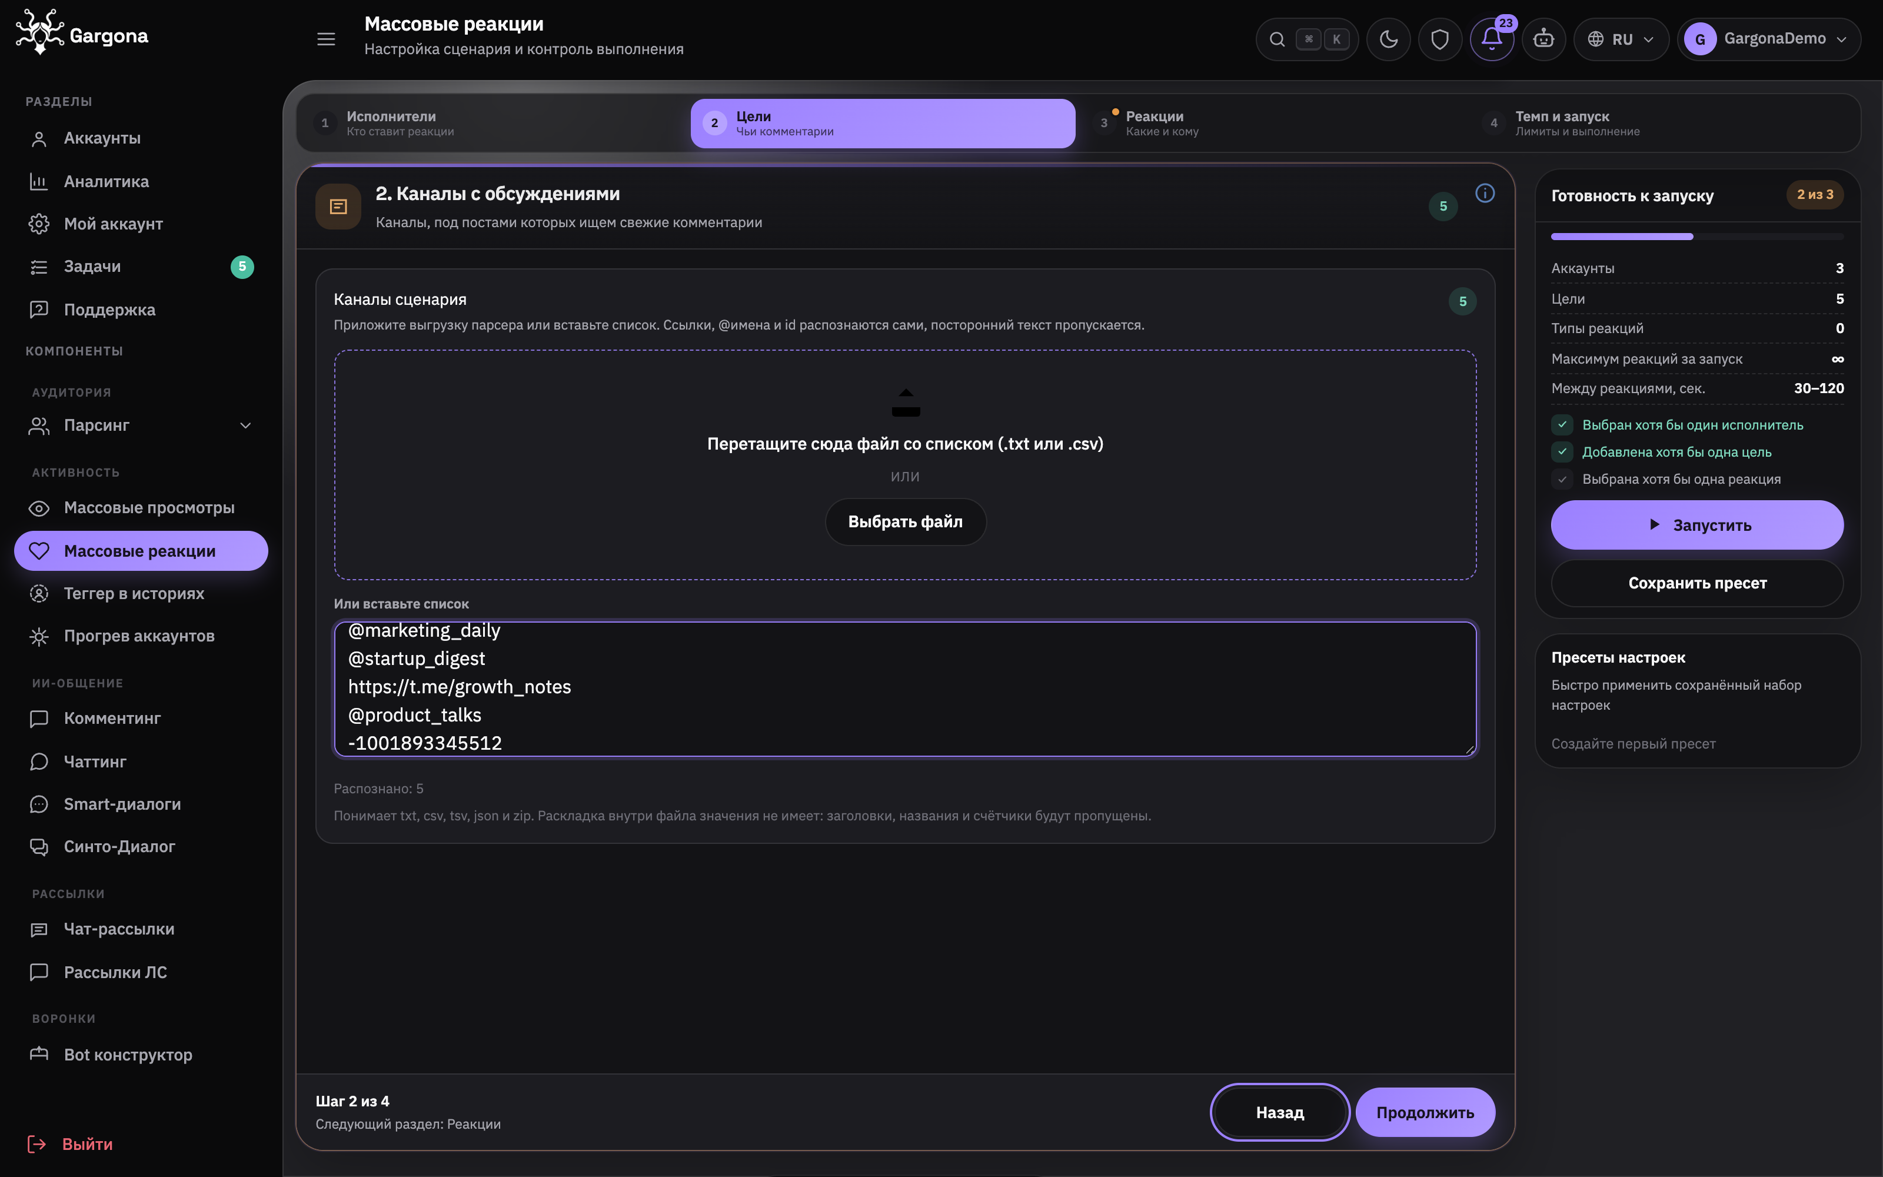Switch to step 1 Исполнители tab
This screenshot has height=1177, width=1883.
[493, 123]
